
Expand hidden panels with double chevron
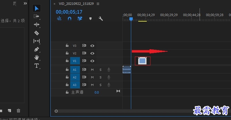pos(25,3)
